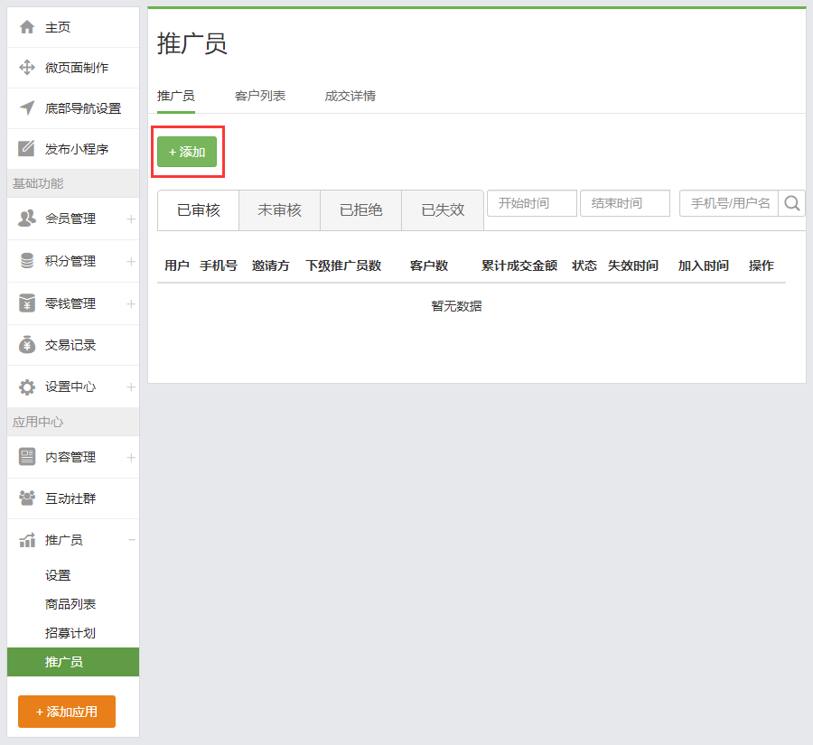The height and width of the screenshot is (745, 813).
Task: Click the navigation arrow icon beside 底部导航设置
Action: pos(27,108)
